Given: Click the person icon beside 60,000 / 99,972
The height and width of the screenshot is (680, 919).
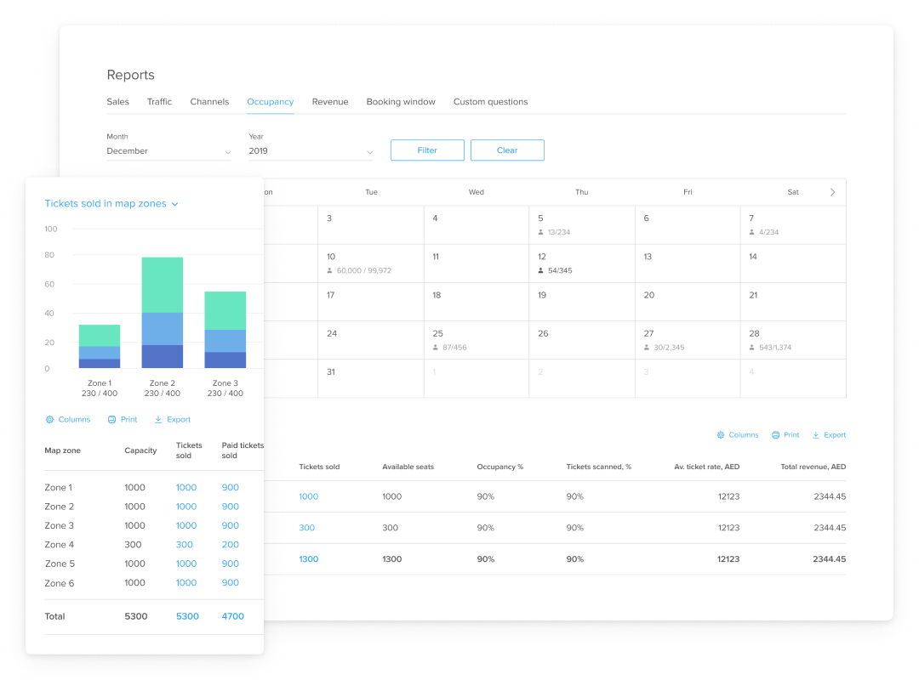Looking at the screenshot, I should (x=329, y=270).
